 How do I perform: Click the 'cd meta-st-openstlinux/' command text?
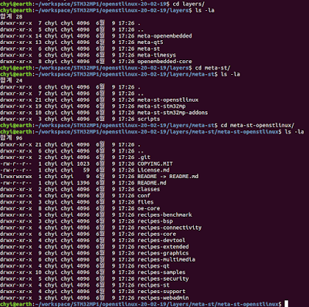[x=257, y=125]
